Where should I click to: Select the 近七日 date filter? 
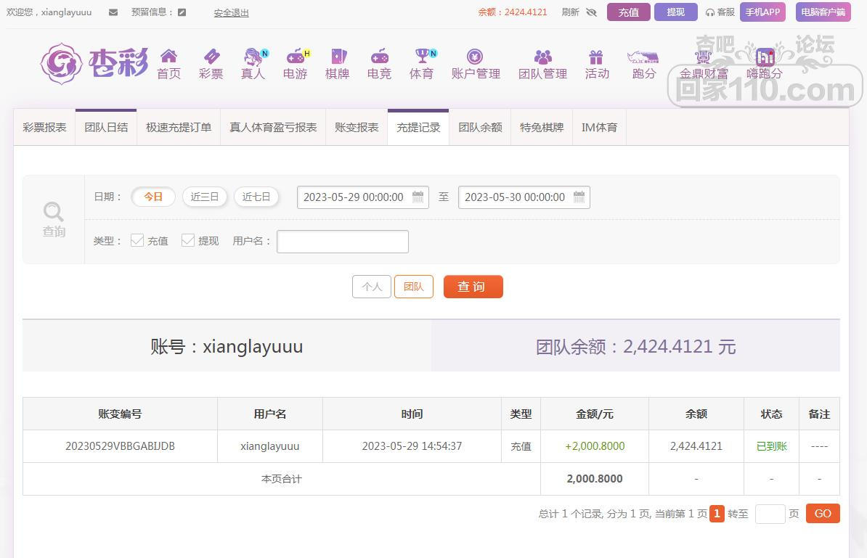pyautogui.click(x=256, y=197)
